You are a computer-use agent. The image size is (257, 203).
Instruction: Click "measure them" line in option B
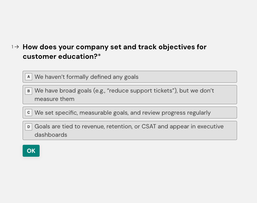54,99
